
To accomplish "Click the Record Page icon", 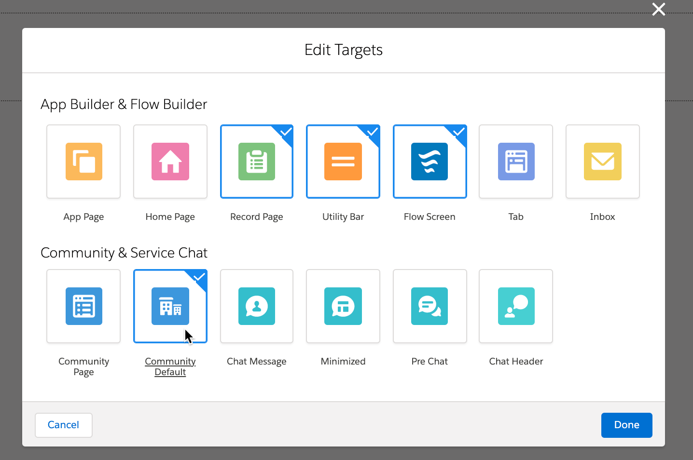I will [256, 162].
